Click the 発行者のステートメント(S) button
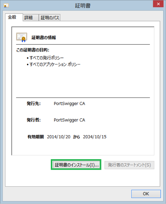 point(129,165)
